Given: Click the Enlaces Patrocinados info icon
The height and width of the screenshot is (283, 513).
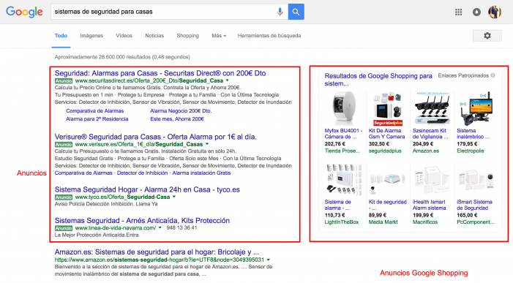Looking at the screenshot, I should pyautogui.click(x=493, y=75).
